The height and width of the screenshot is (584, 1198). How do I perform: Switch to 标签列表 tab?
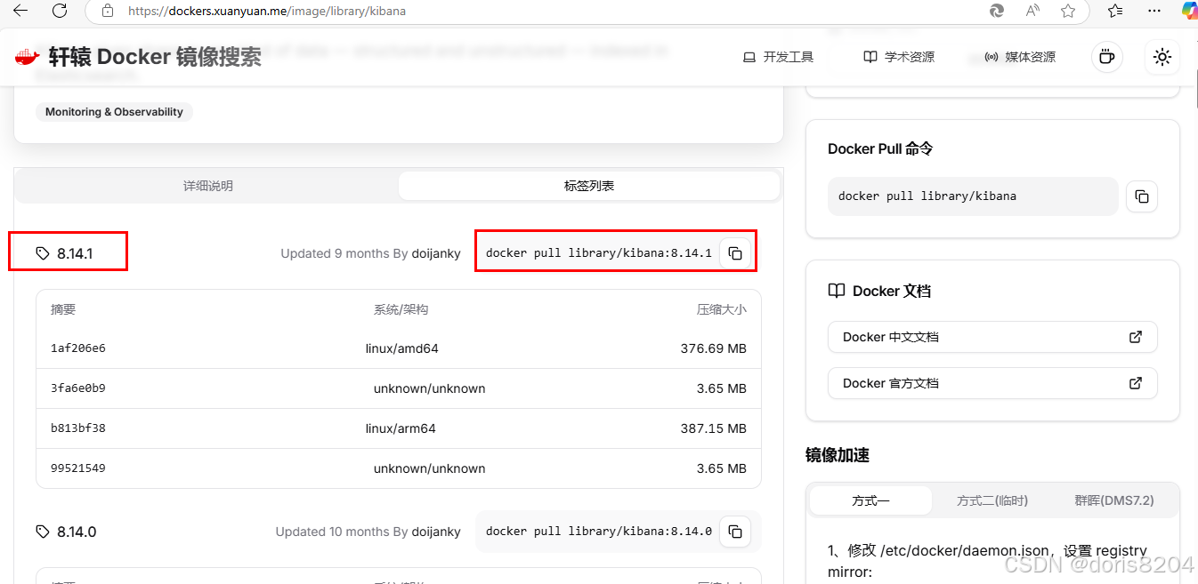(x=589, y=186)
